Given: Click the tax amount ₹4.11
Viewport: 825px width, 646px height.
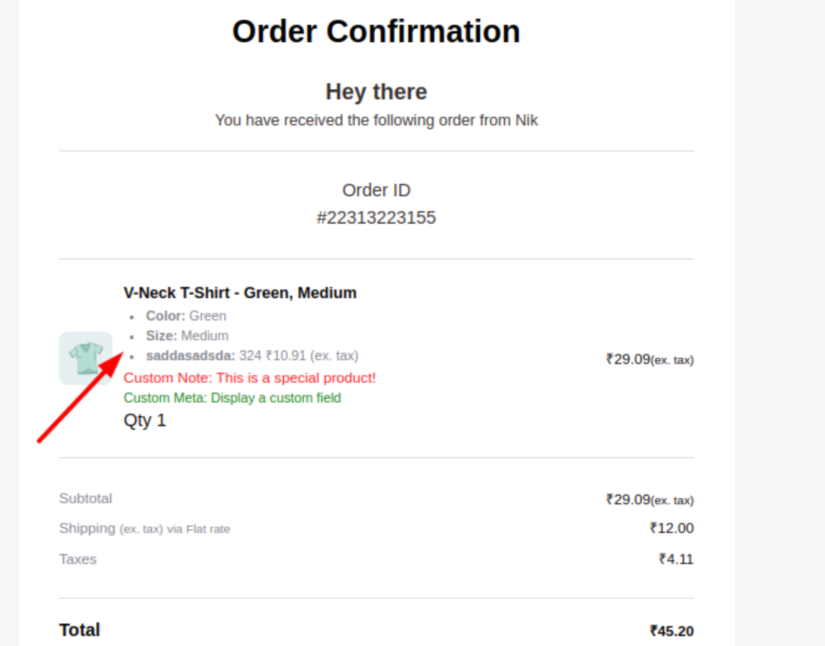Looking at the screenshot, I should click(x=676, y=559).
